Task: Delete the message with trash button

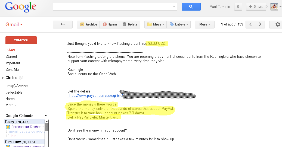Action: (130, 24)
